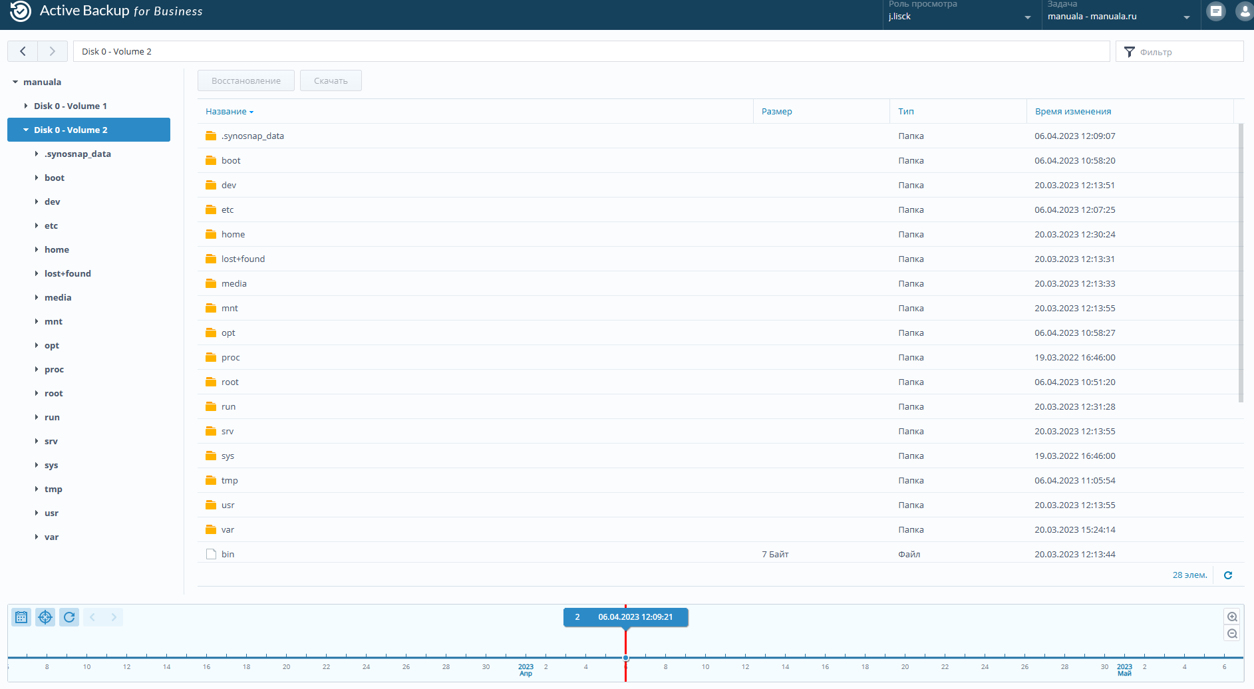Go back with the navigation arrow
Viewport: 1254px width, 689px height.
[x=23, y=51]
